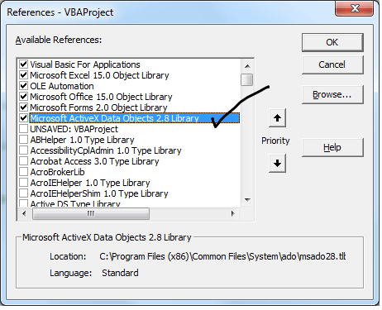Image resolution: width=382 pixels, height=310 pixels.
Task: Open the Browse... file dialog
Action: point(332,94)
